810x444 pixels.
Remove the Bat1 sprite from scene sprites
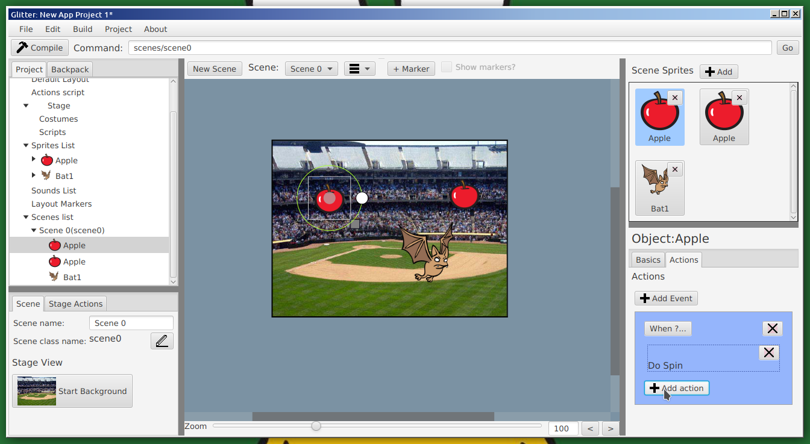pos(675,170)
